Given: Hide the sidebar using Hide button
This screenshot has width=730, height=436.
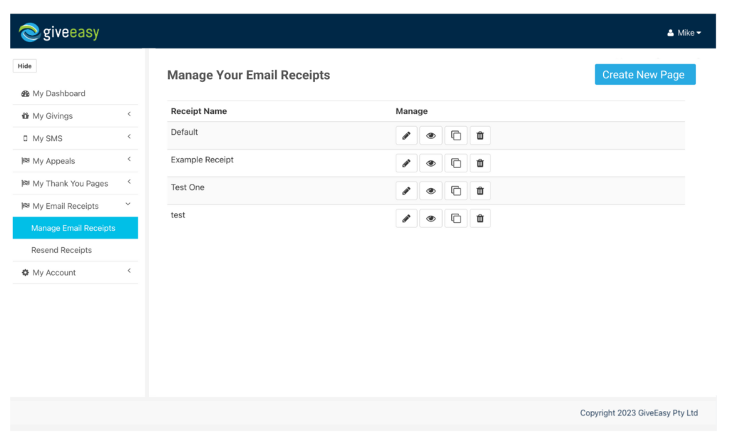Looking at the screenshot, I should click(x=24, y=66).
